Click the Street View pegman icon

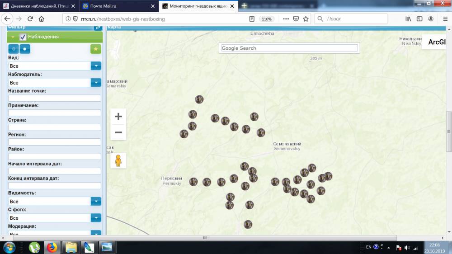click(x=118, y=160)
